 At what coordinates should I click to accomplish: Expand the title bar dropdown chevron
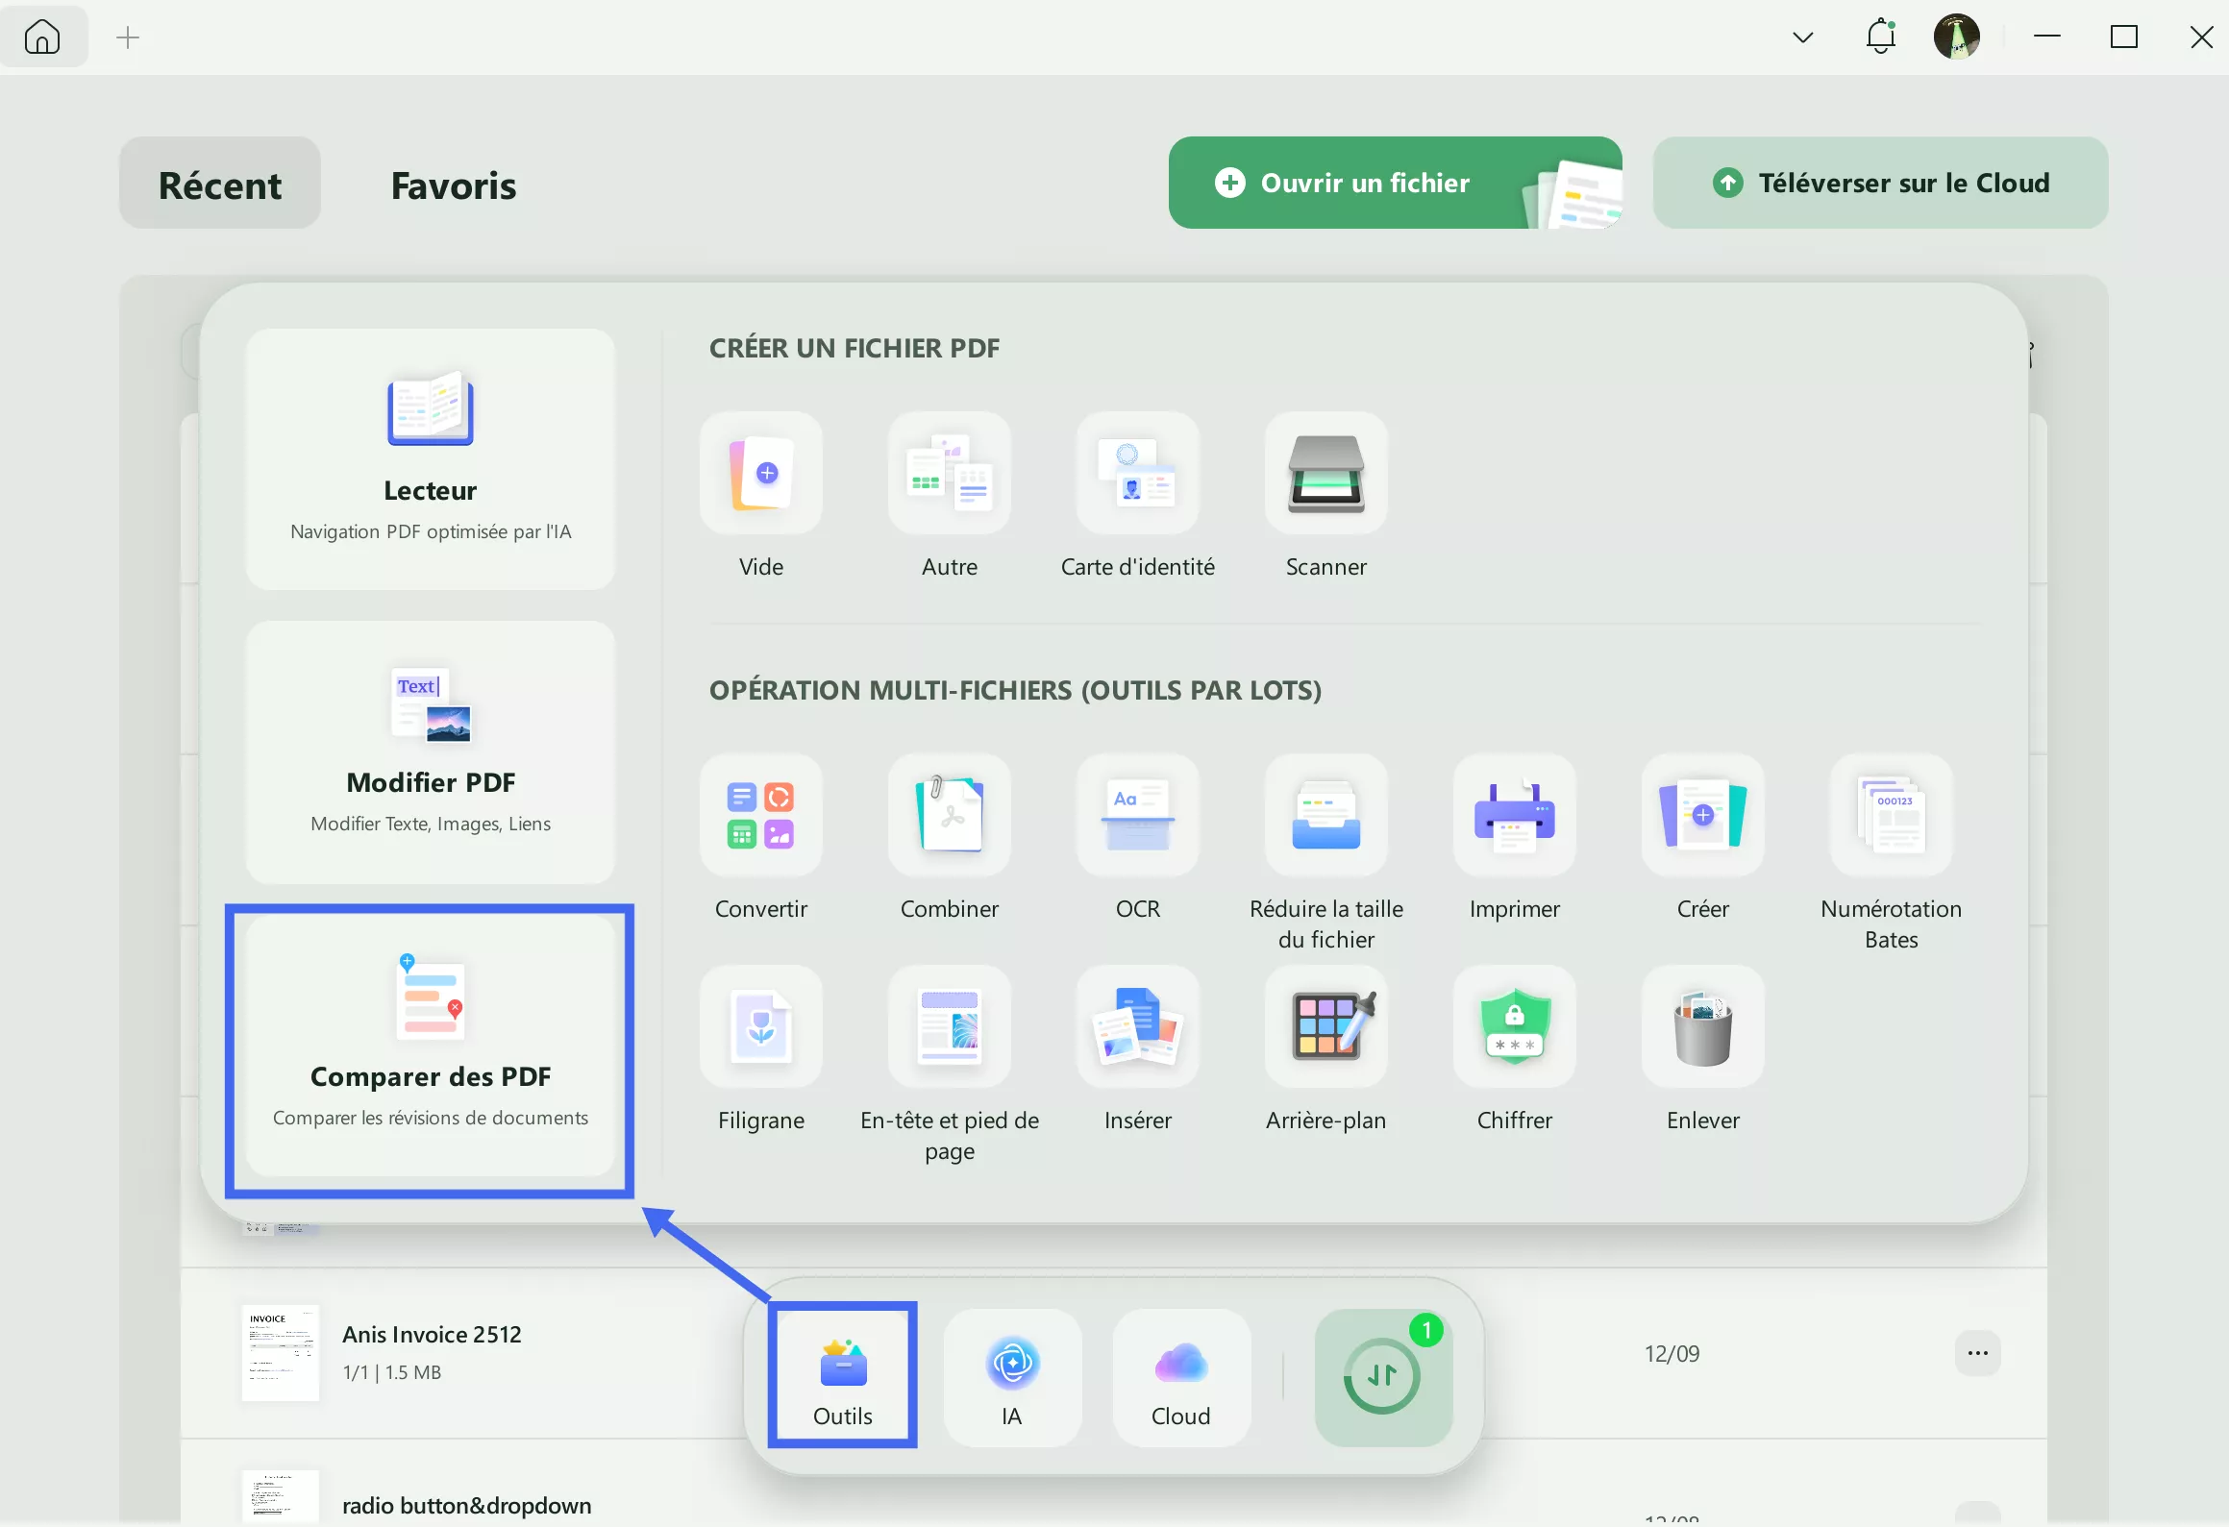pos(1802,37)
